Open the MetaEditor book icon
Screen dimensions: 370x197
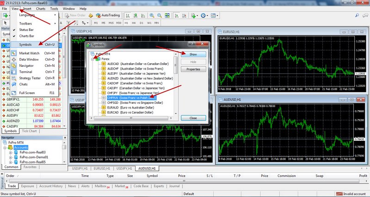tap(91, 15)
